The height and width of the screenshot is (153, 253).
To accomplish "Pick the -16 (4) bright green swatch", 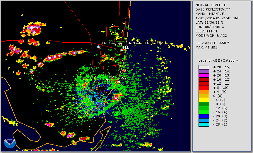I will pyautogui.click(x=204, y=112).
